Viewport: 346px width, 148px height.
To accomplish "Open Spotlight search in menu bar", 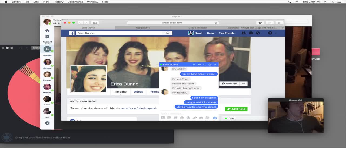I will pyautogui.click(x=332, y=2).
